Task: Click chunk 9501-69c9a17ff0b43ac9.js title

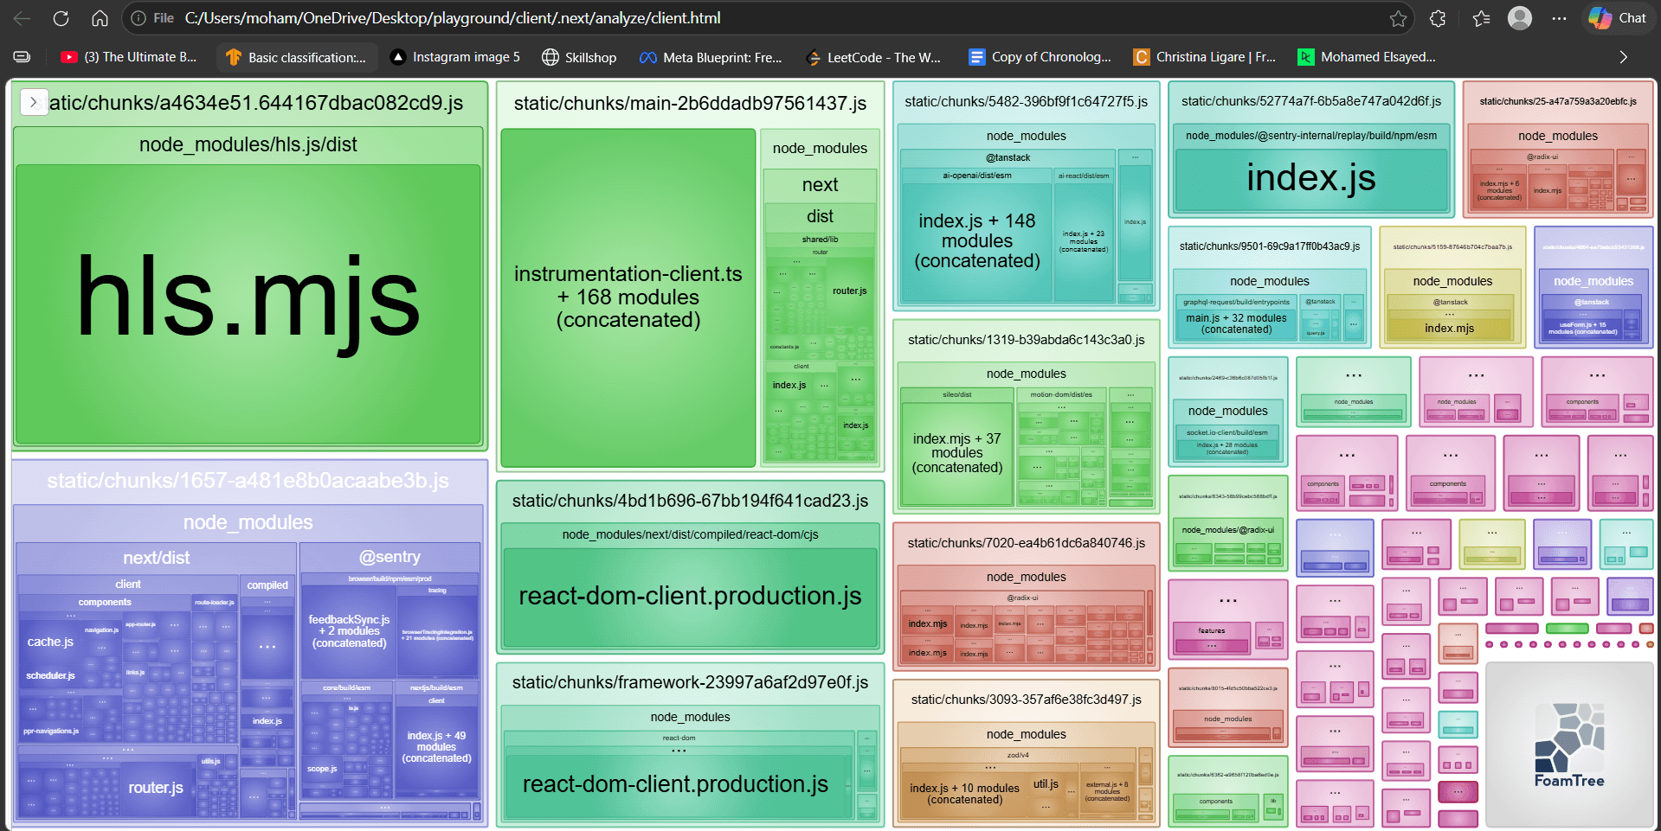Action: tap(1270, 246)
